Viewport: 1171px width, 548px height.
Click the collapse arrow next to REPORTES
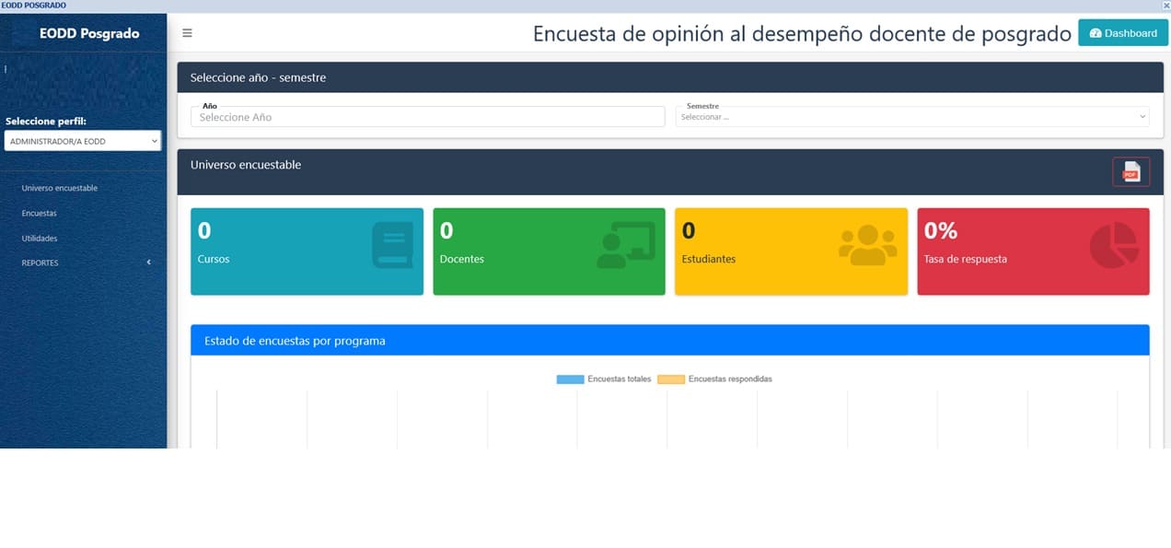148,262
